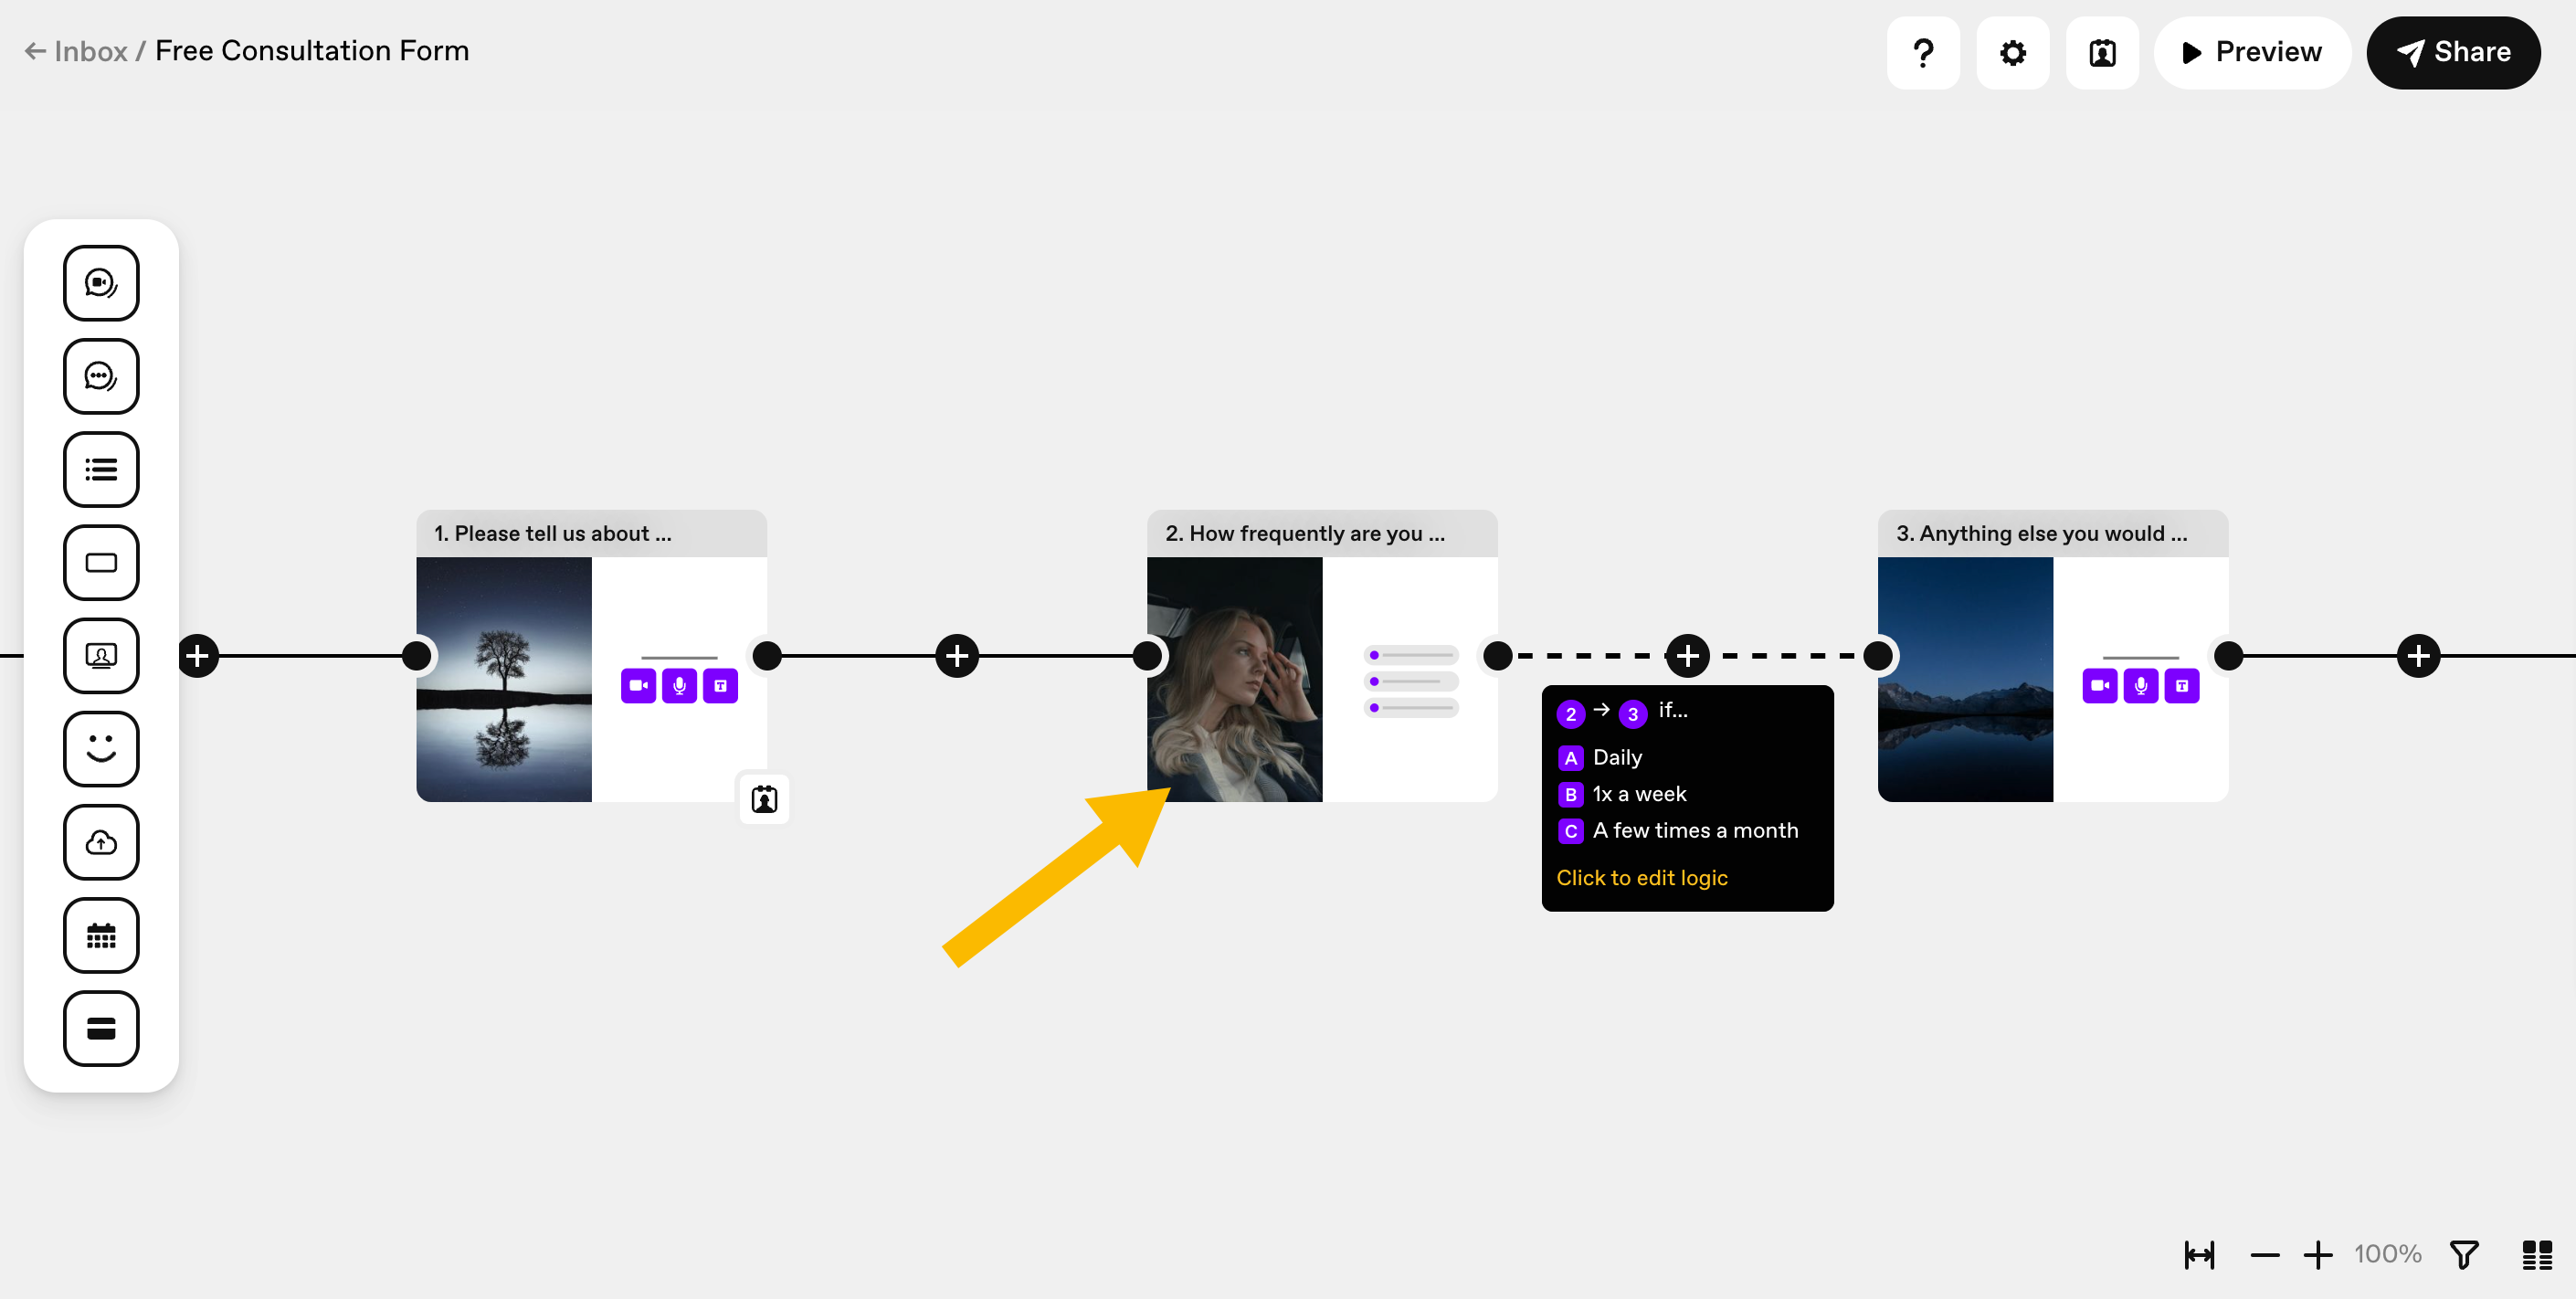The height and width of the screenshot is (1299, 2576).
Task: Open the filter funnel icon
Action: (x=2464, y=1254)
